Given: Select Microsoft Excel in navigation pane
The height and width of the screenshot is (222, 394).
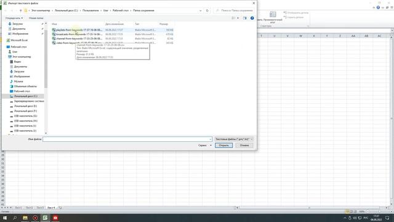Looking at the screenshot, I should point(19,40).
